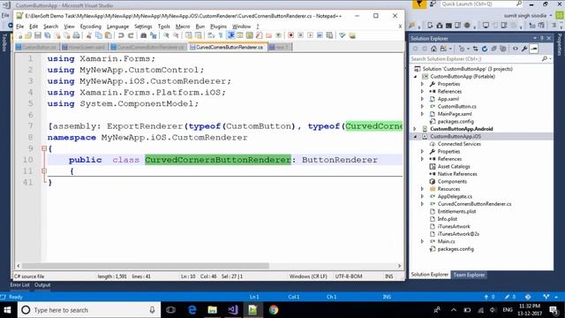
Task: Click the Print icon in Notepad++ toolbar
Action: pos(77,35)
